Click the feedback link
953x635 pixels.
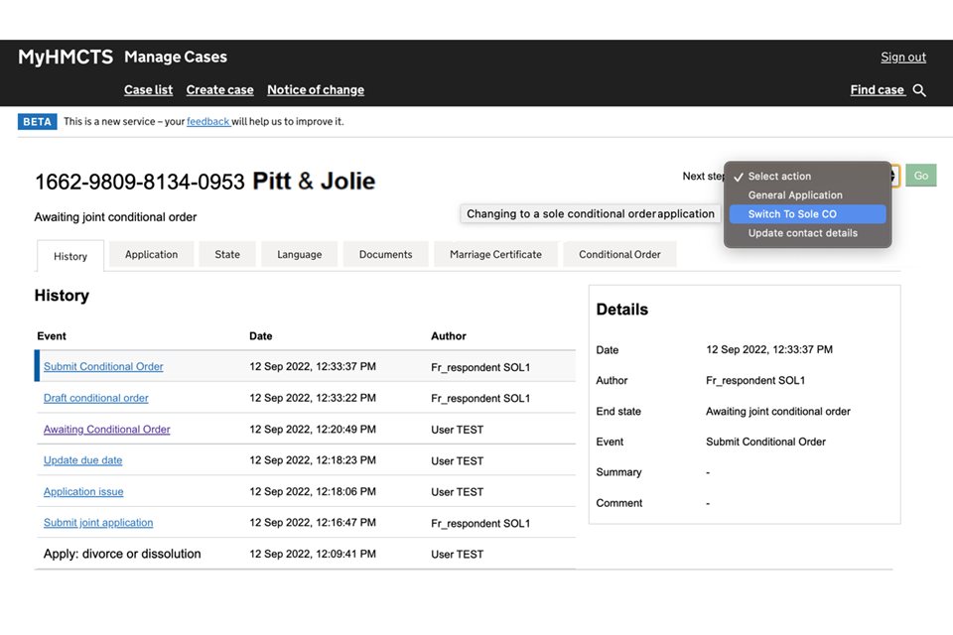pyautogui.click(x=207, y=122)
